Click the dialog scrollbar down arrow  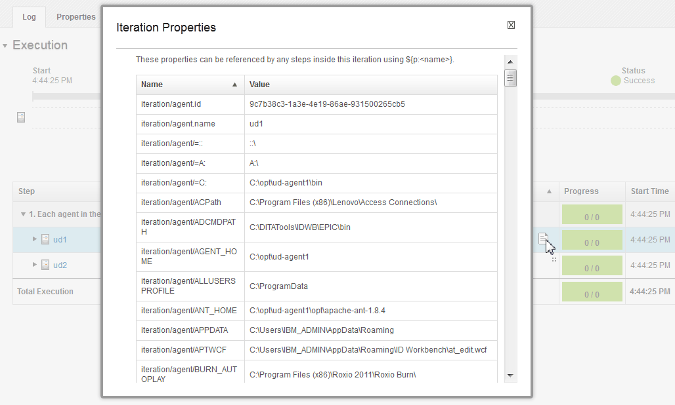(x=511, y=375)
